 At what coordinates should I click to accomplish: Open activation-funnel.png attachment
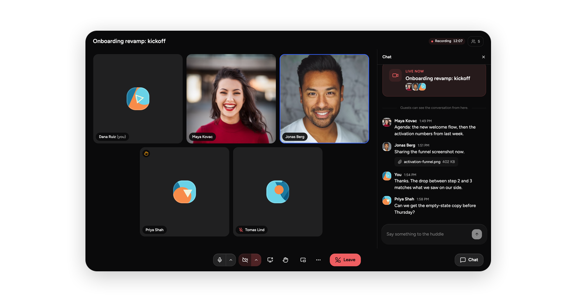(x=426, y=162)
